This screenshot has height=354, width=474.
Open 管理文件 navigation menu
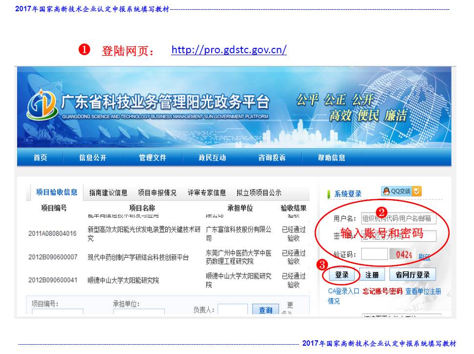[x=152, y=158]
